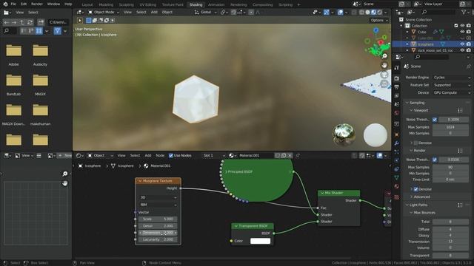Disable render Denoise checkbox
This screenshot has width=474, height=266.
click(415, 189)
